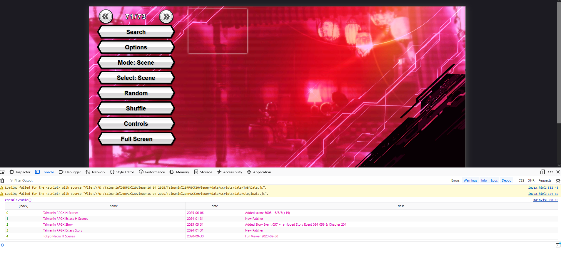This screenshot has height=275, width=561.
Task: Click the Shuffle button
Action: (x=136, y=108)
